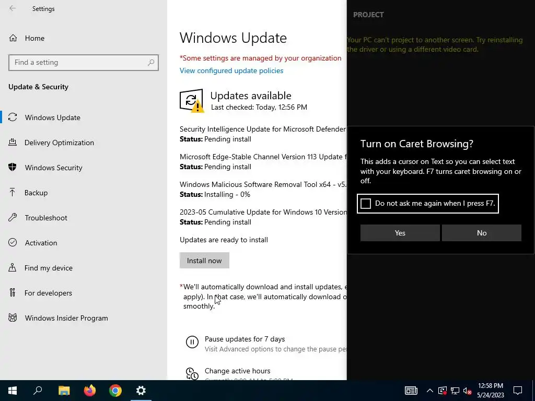Click Show desktop strip at taskbar edge

click(533, 391)
